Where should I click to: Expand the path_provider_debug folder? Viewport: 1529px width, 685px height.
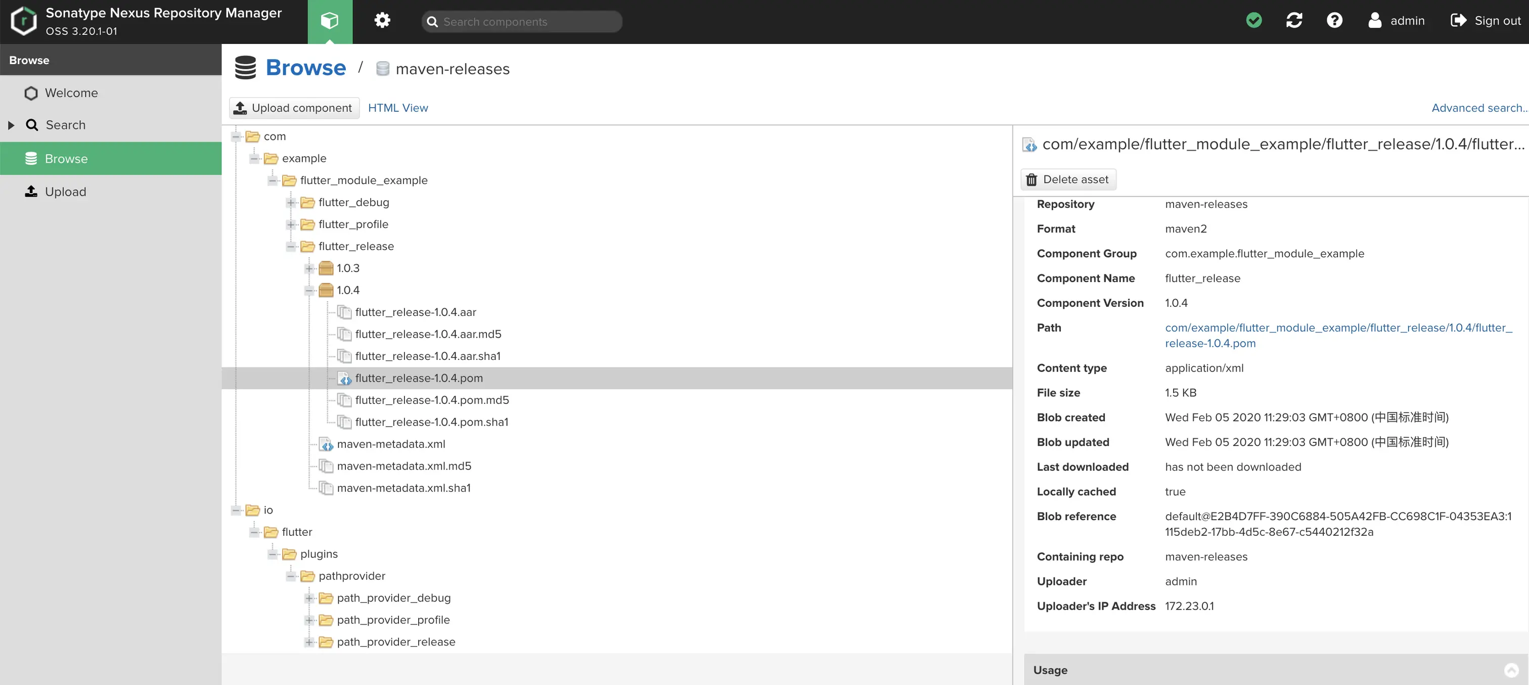pyautogui.click(x=309, y=598)
